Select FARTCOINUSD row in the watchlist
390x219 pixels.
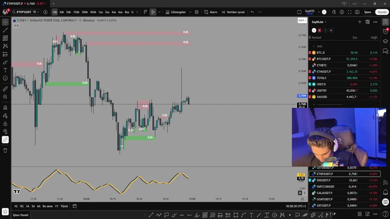345,187
